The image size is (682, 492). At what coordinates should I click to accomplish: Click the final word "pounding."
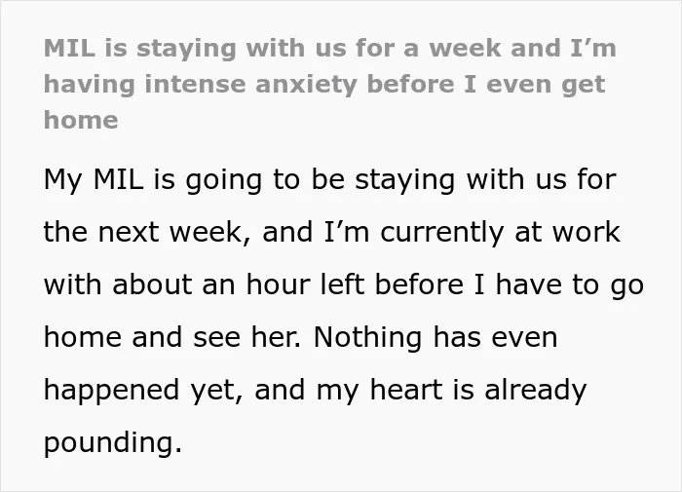tap(113, 443)
